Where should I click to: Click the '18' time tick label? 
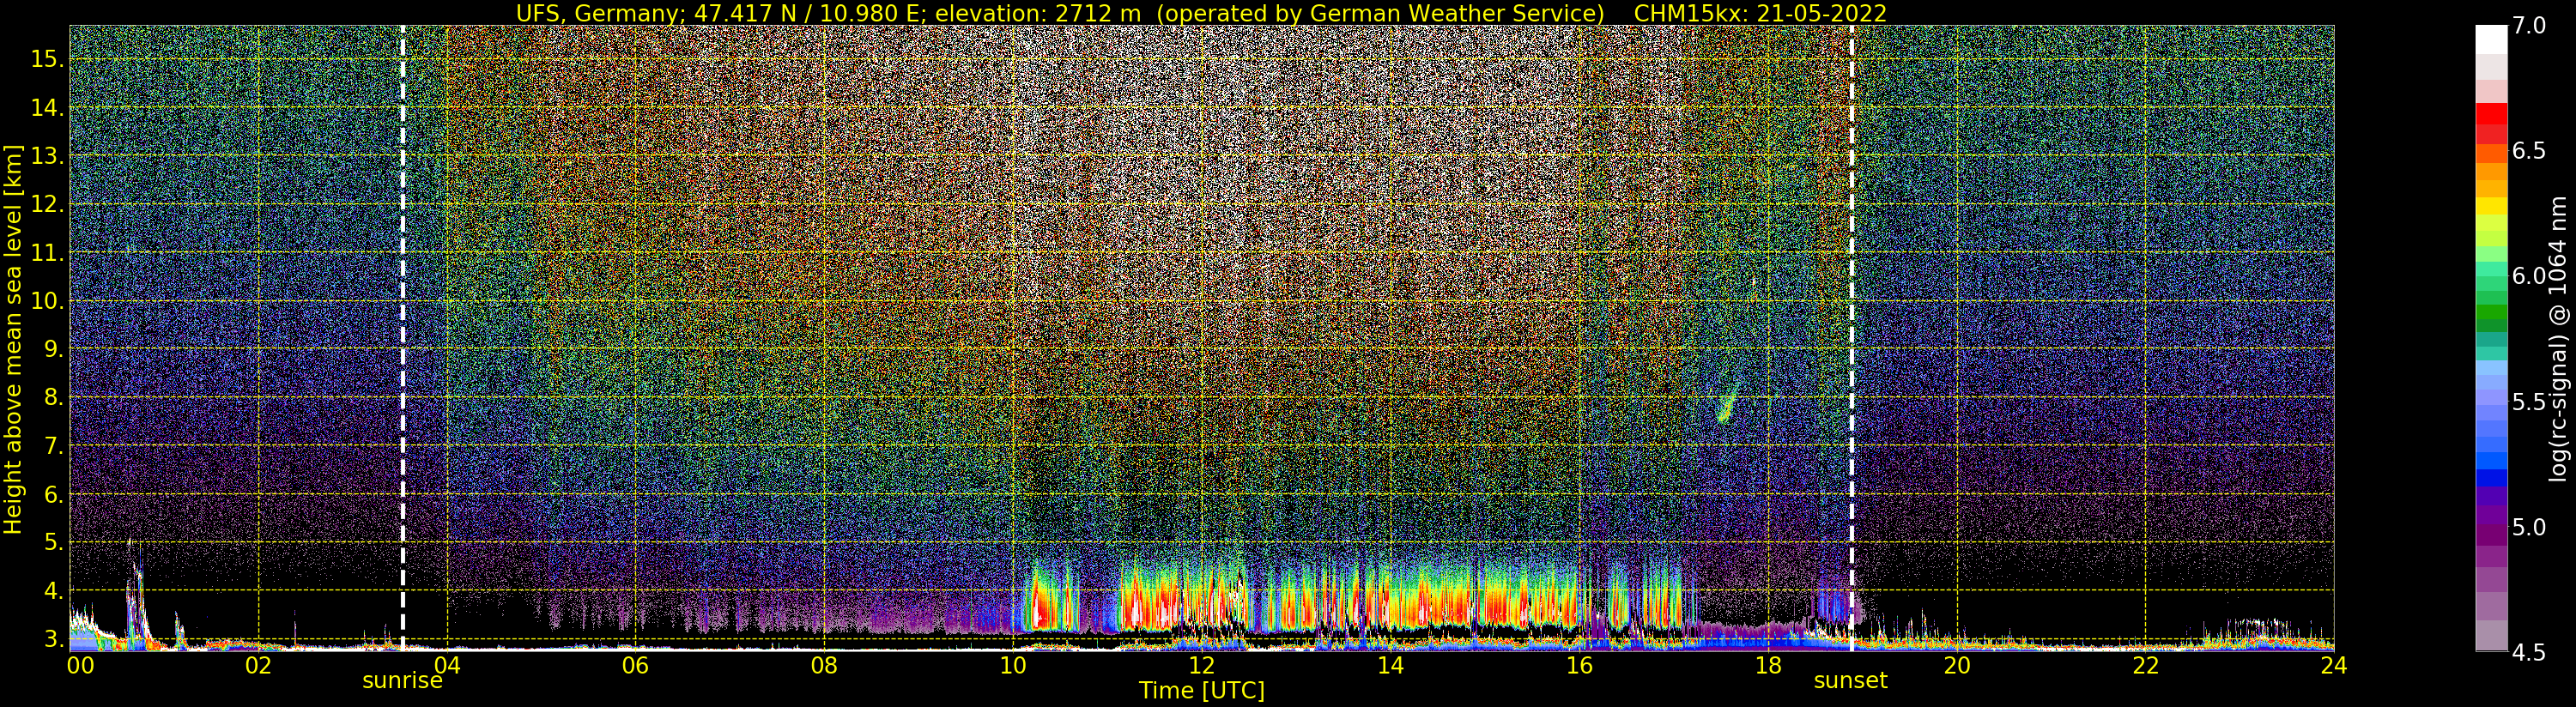[x=1768, y=665]
